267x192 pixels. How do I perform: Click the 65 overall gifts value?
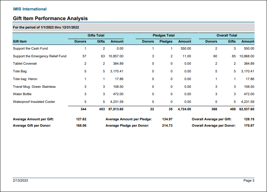coord(234,56)
